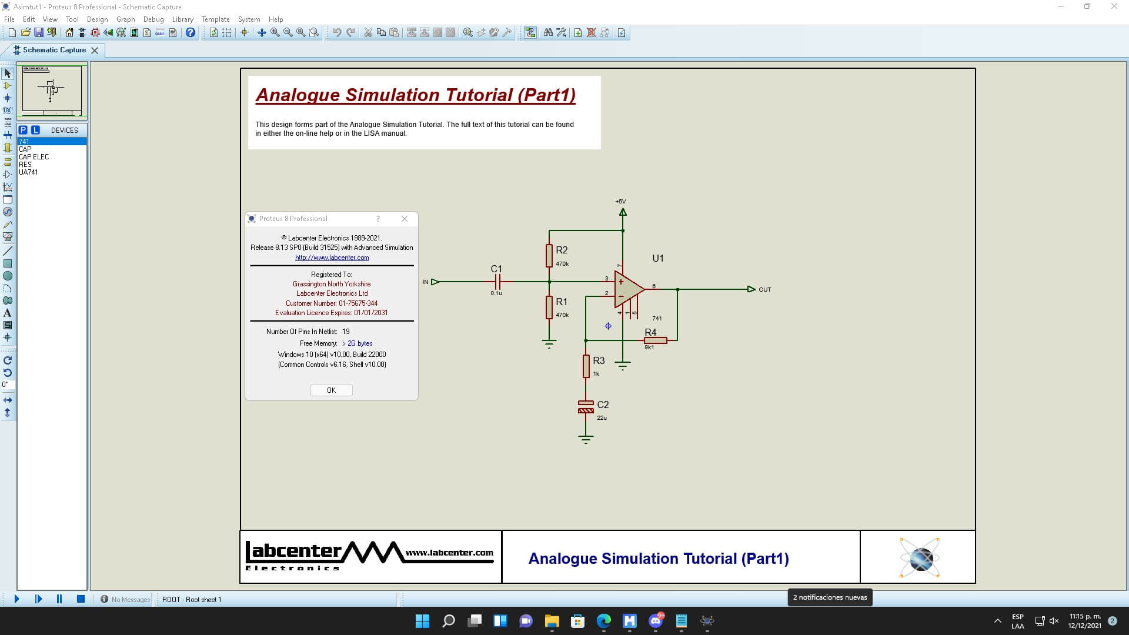Undo the last change
The height and width of the screenshot is (635, 1129).
(x=337, y=33)
